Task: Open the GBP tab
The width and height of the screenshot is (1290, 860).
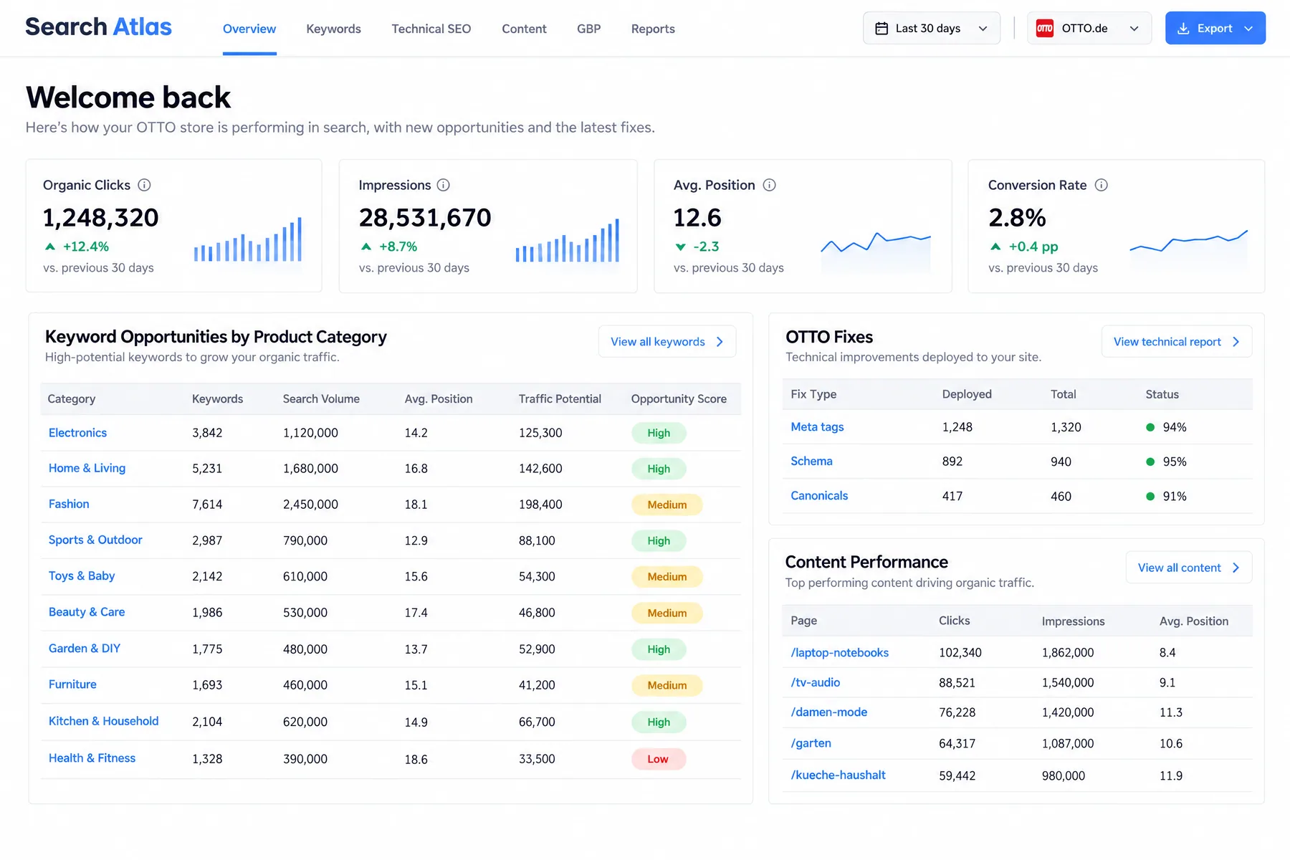Action: point(589,29)
